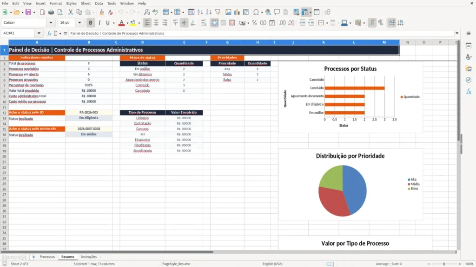
Task: Open sidebar Gallery icon
Action: 469,69
